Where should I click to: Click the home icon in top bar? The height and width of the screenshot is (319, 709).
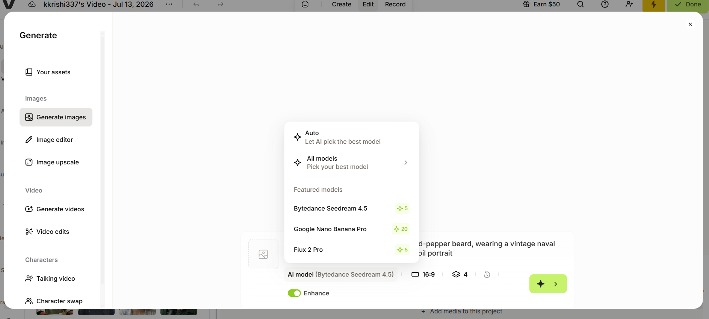coord(305,5)
